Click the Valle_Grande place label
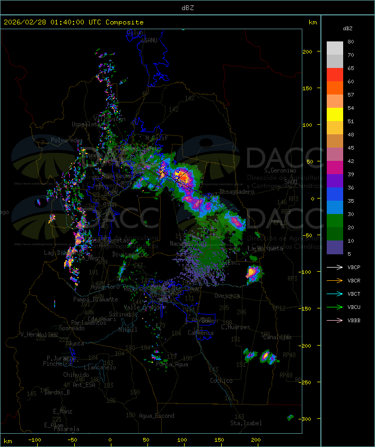 pos(144,307)
